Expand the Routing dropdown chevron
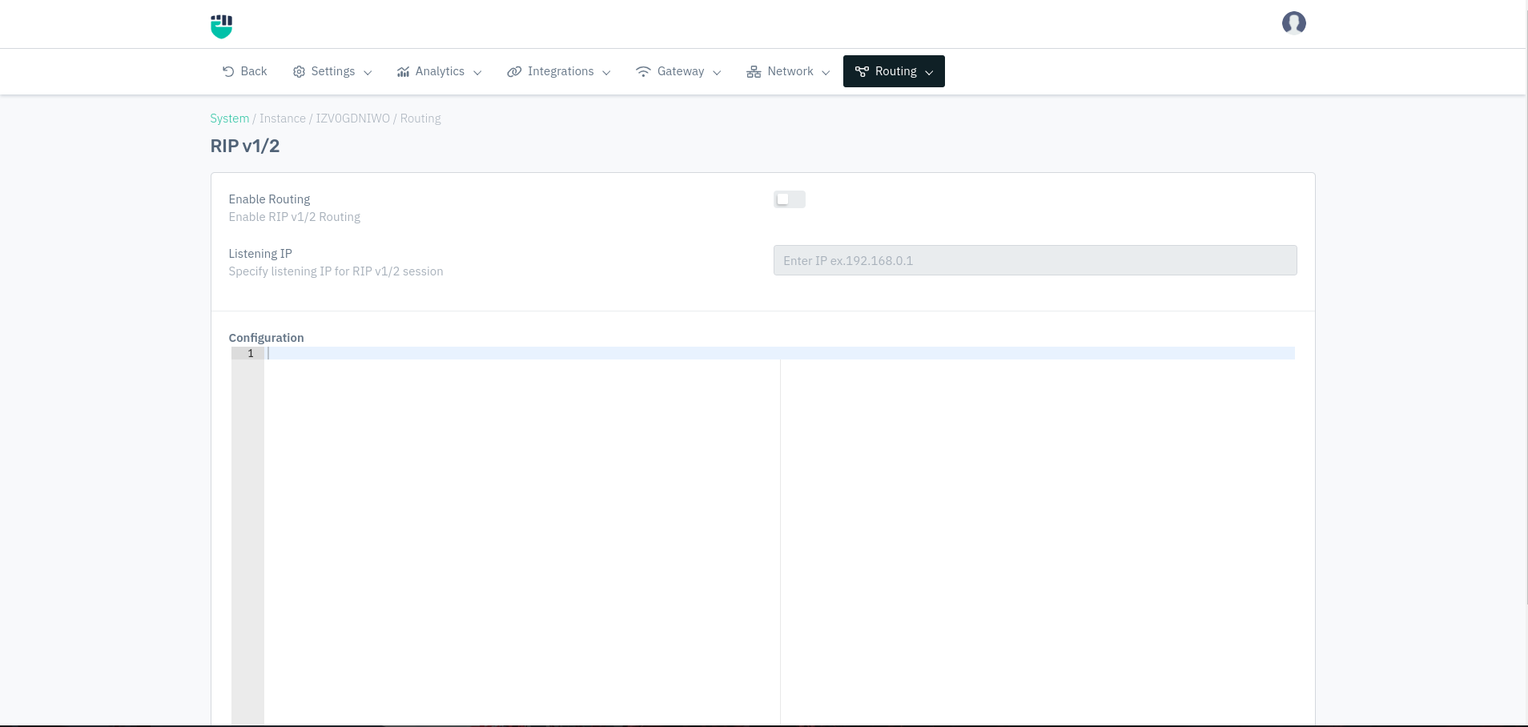The width and height of the screenshot is (1528, 727). click(929, 73)
